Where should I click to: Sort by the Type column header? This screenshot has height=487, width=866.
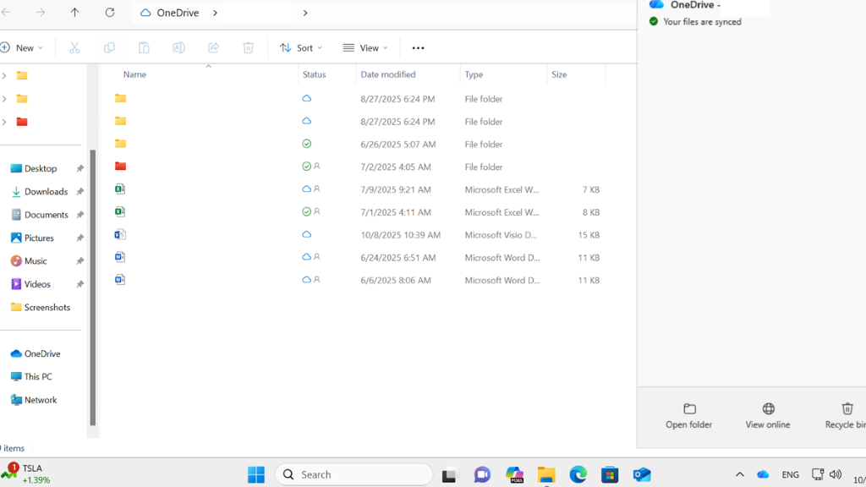click(x=474, y=74)
